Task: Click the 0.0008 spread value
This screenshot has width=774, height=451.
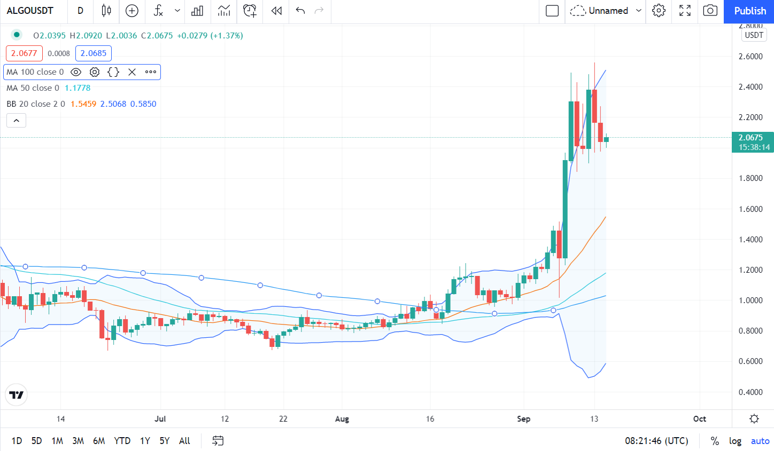Action: (x=59, y=53)
